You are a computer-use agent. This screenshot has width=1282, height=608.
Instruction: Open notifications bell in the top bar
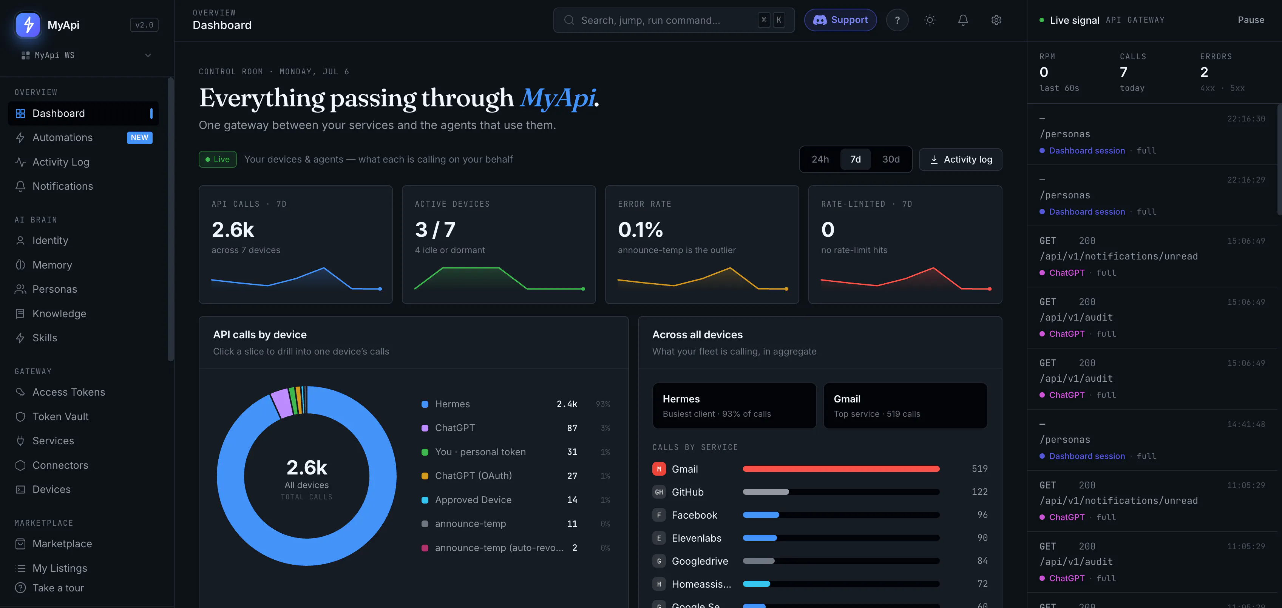coord(963,20)
